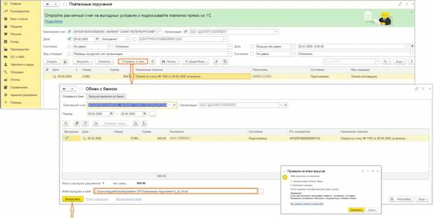Image resolution: width=434 pixels, height=218 pixels.
Task: Toggle the Организация filter checkbox
Action: [186, 32]
